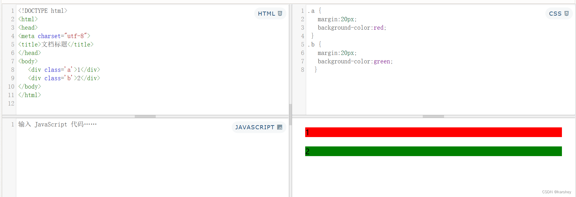Click the JavaScript placeholder text input line

(x=58, y=124)
